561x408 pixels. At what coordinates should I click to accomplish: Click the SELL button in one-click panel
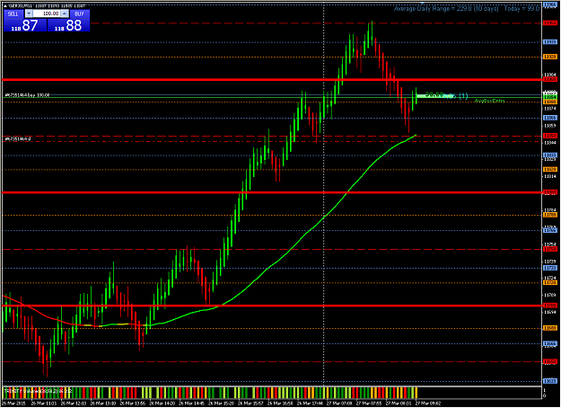(13, 14)
